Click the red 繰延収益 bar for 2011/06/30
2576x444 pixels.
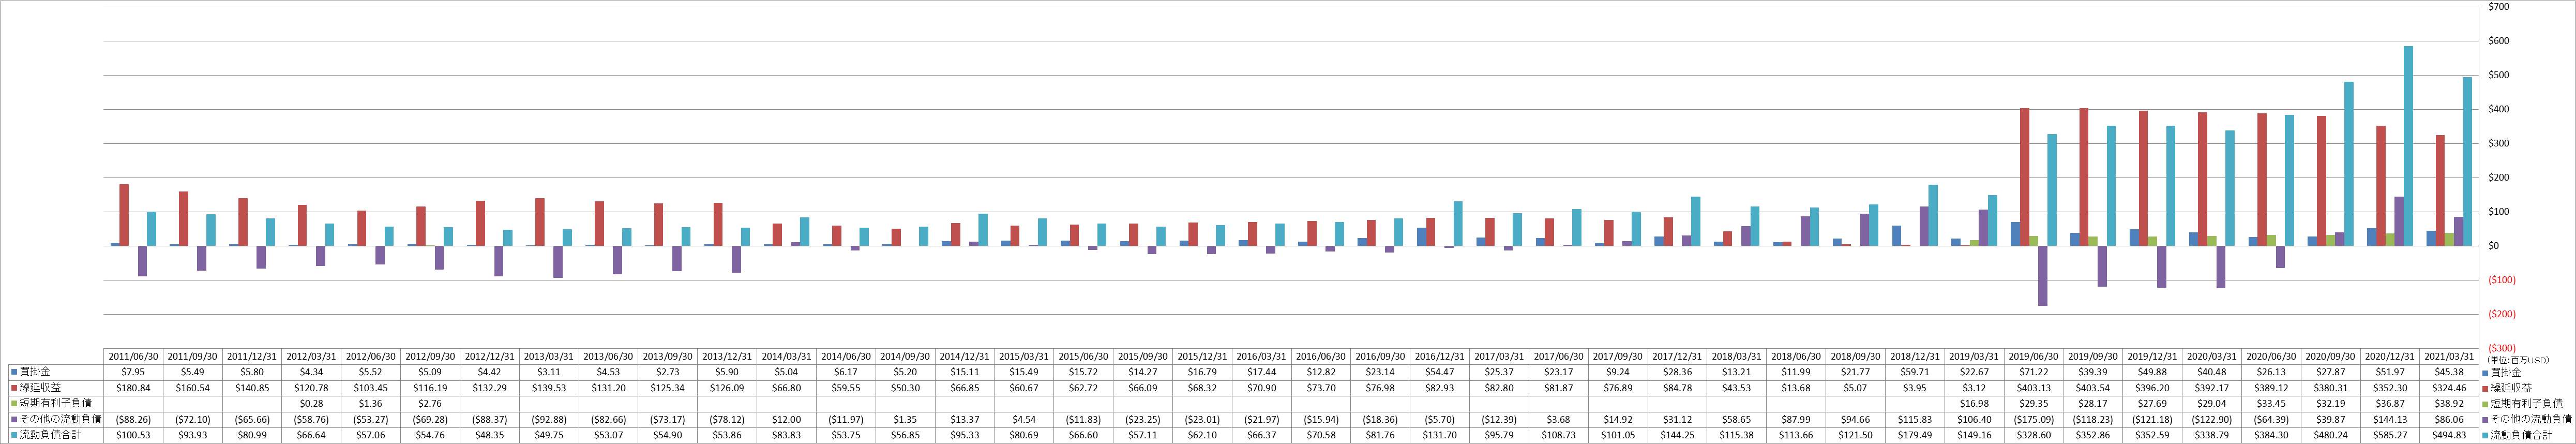pyautogui.click(x=124, y=215)
